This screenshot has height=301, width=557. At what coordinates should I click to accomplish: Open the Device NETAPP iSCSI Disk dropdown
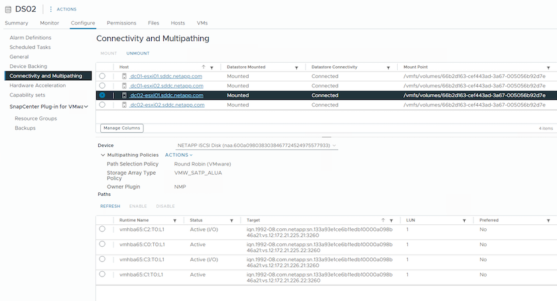coord(257,145)
